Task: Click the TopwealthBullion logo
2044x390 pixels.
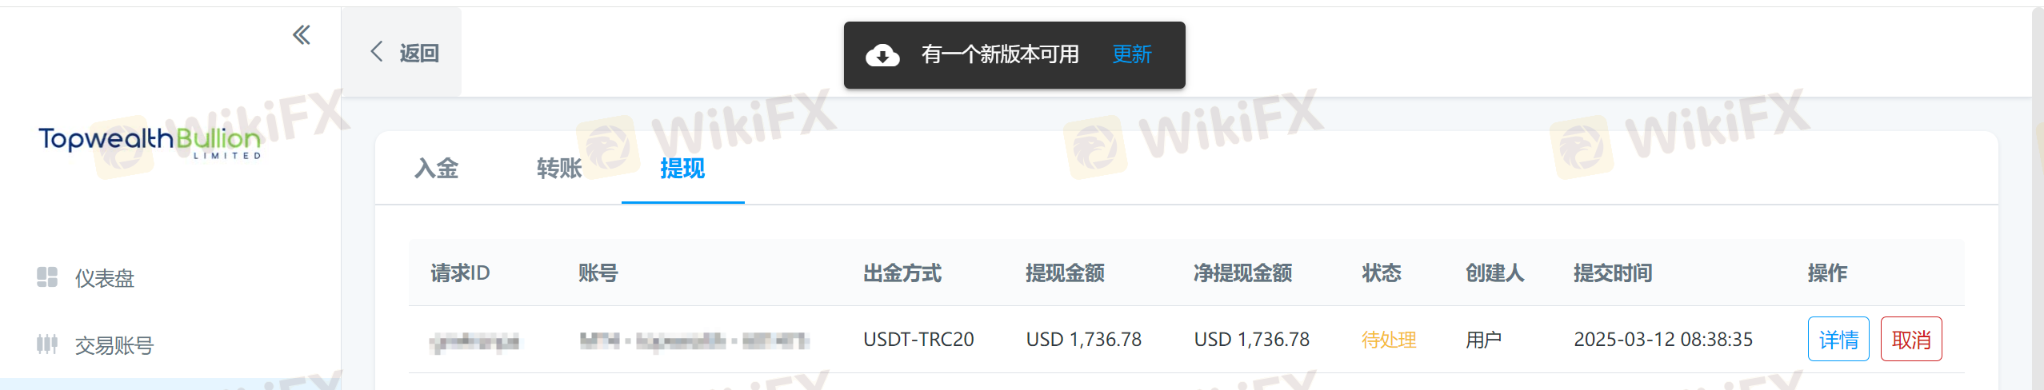Action: [150, 142]
